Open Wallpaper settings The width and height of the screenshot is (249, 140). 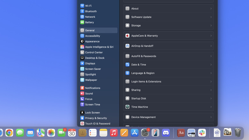[x=98, y=80]
